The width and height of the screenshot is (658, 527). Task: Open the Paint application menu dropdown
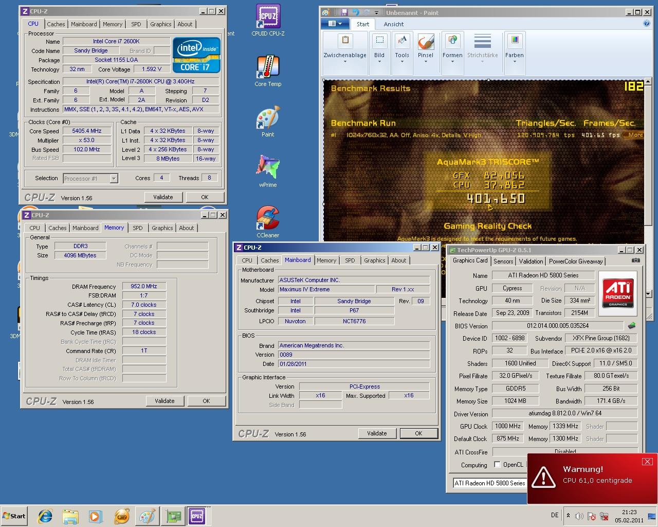pos(335,24)
